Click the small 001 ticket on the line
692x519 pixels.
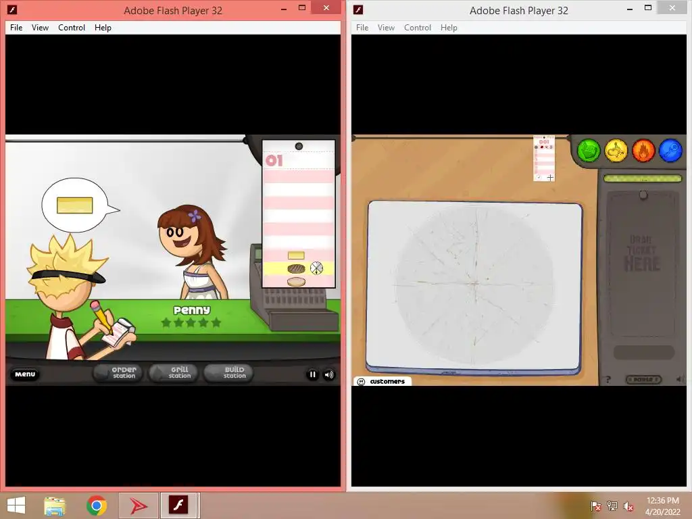pyautogui.click(x=544, y=158)
